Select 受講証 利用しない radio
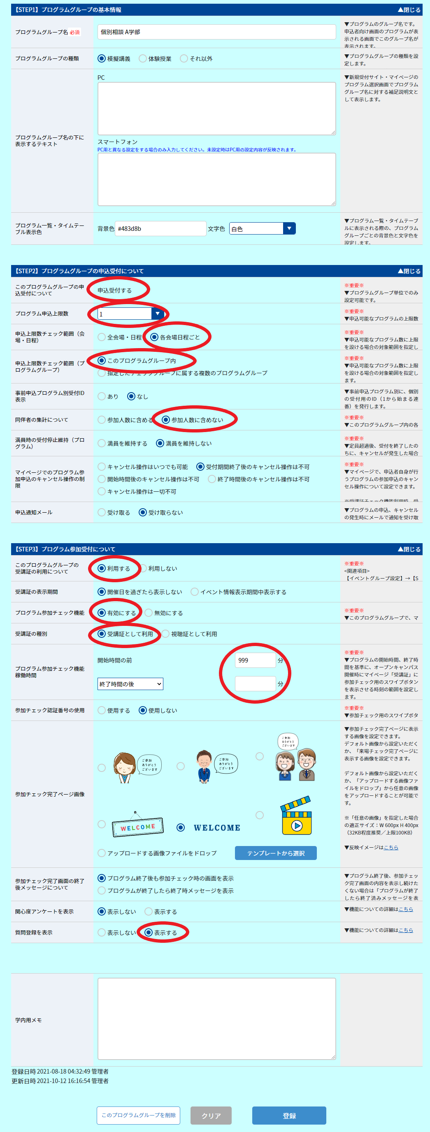This screenshot has height=1132, width=430. point(142,568)
